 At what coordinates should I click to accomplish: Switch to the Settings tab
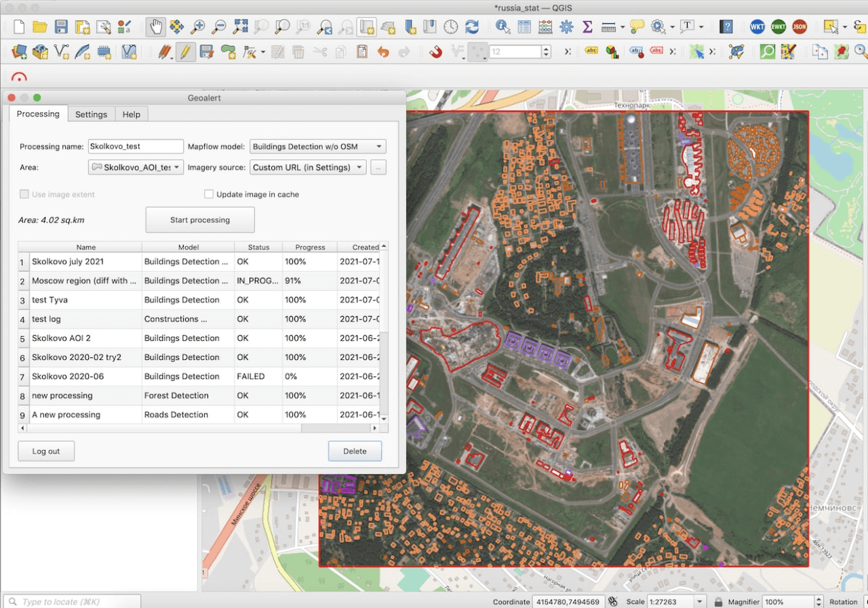tap(91, 114)
